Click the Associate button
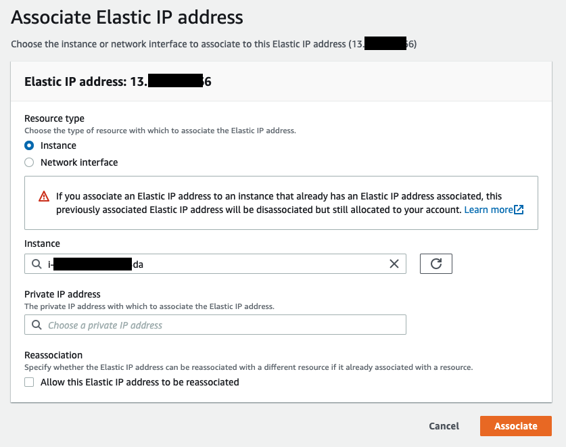 tap(515, 426)
